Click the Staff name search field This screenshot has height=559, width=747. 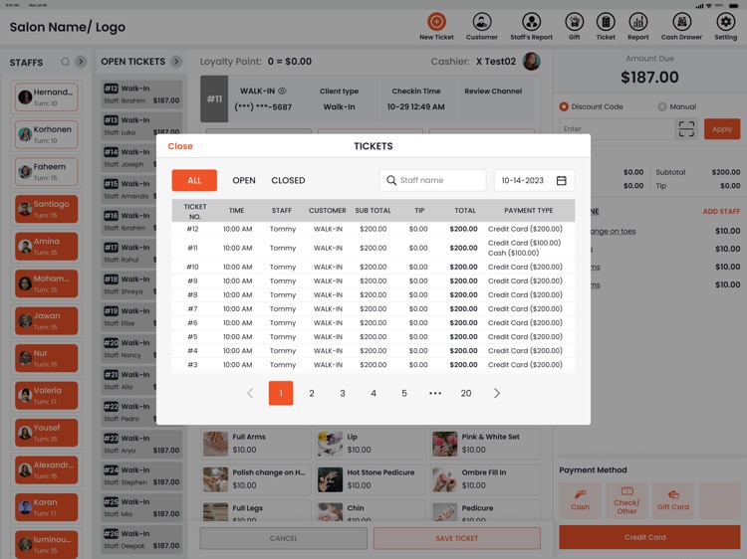(432, 180)
